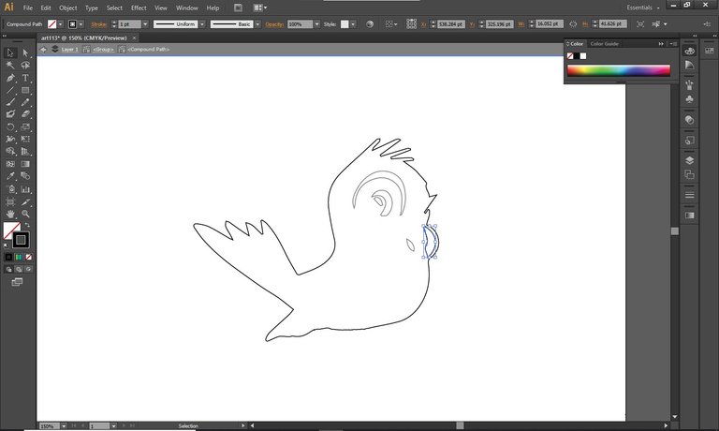719x431 pixels.
Task: Open fill color dropdown in control bar
Action: [x=61, y=24]
